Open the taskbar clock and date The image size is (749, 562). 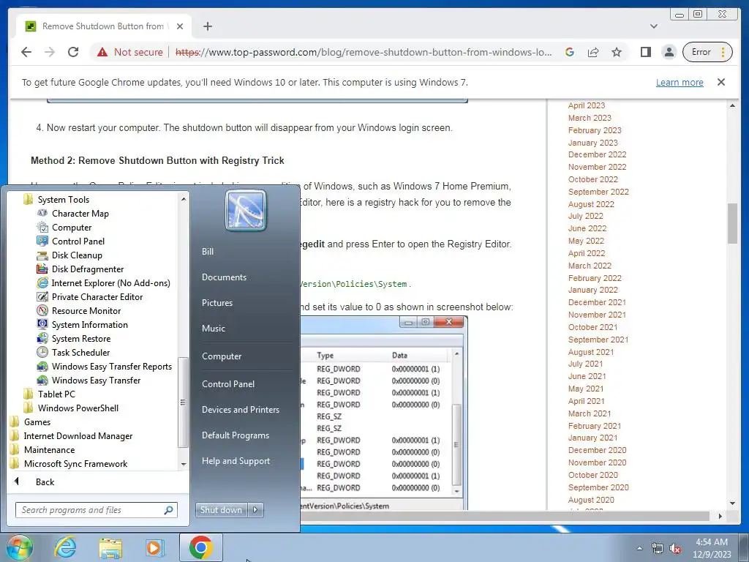[712, 548]
